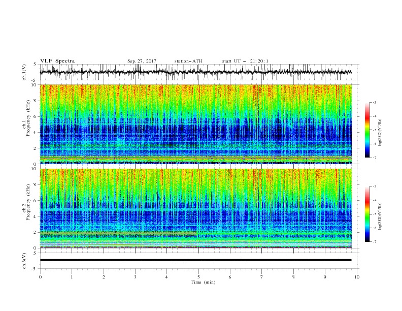Click tick label 10 on the Time axis
This screenshot has width=402, height=311.
(x=357, y=277)
